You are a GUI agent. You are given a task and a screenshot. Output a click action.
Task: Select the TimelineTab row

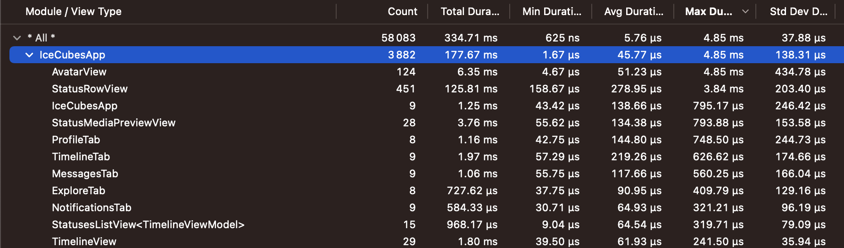point(427,157)
